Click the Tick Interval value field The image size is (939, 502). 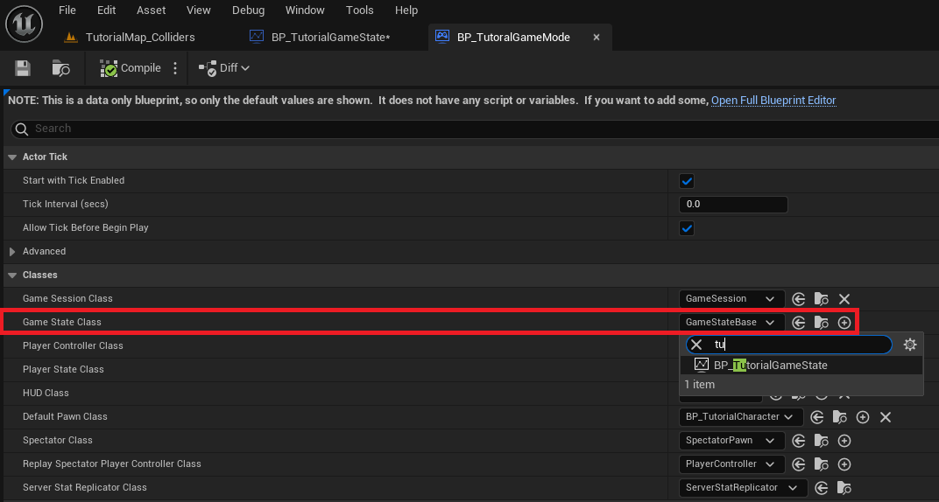[x=733, y=205]
